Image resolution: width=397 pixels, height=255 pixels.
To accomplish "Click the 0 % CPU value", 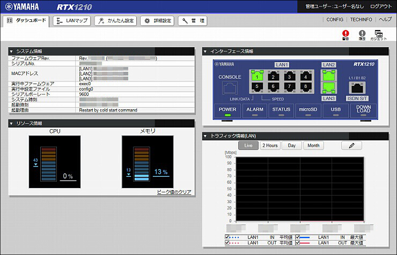I will [68, 176].
